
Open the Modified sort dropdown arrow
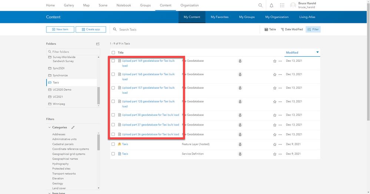pos(317,53)
